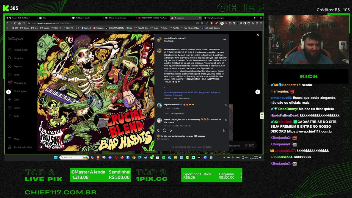Reload the page in browser
Image resolution: width=352 pixels, height=198 pixels.
(x=15, y=23)
